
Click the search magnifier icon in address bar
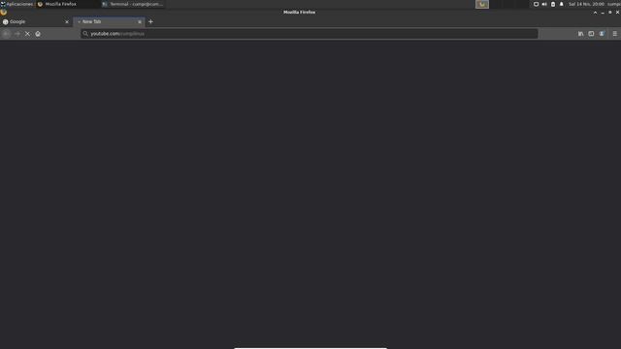[85, 34]
